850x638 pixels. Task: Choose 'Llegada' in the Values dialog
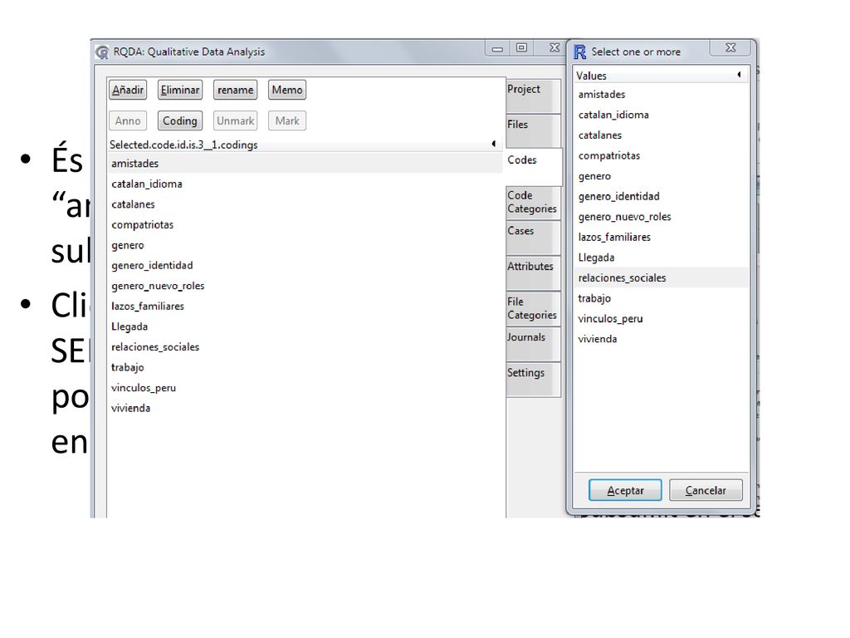point(662,258)
